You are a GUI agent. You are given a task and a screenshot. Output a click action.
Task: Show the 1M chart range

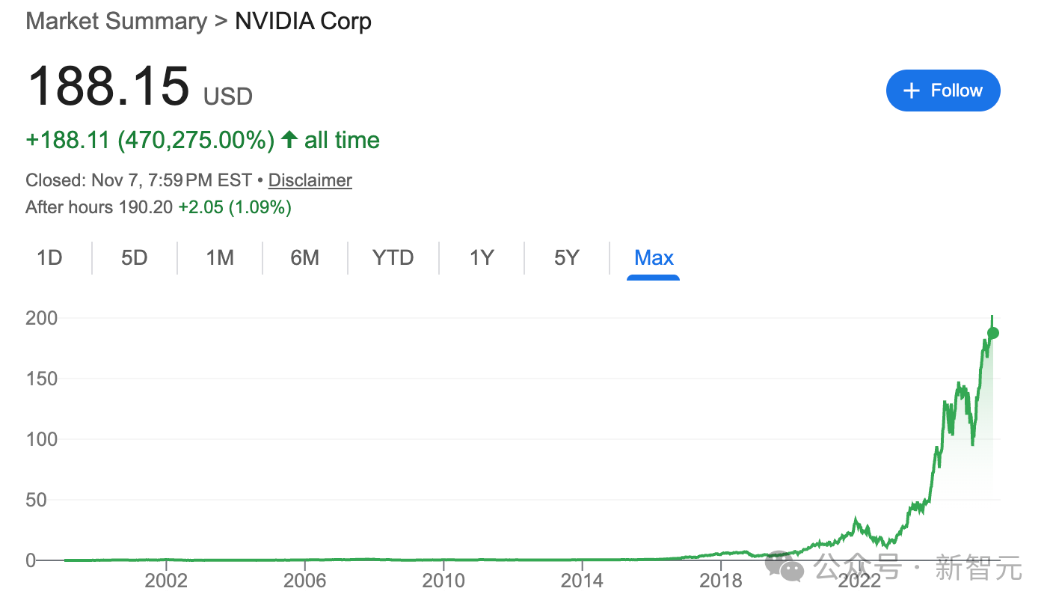point(220,258)
